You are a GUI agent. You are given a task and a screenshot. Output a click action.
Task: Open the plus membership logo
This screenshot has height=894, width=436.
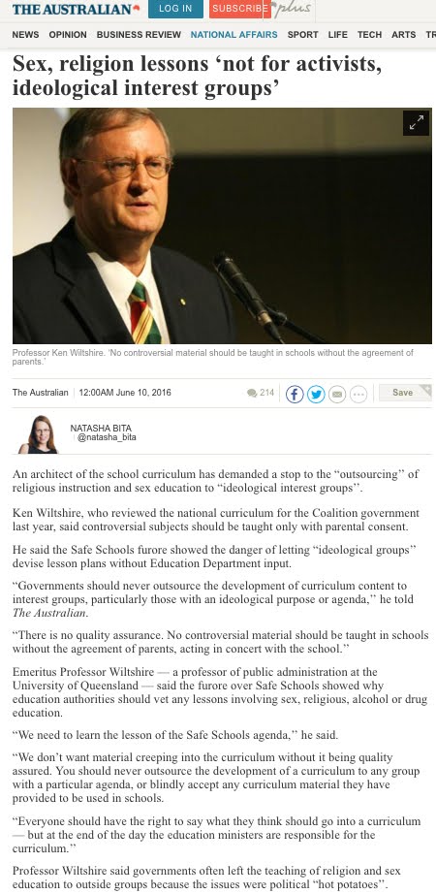(292, 8)
